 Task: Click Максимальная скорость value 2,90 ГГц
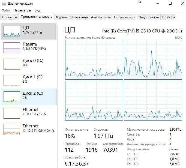coord(175,130)
